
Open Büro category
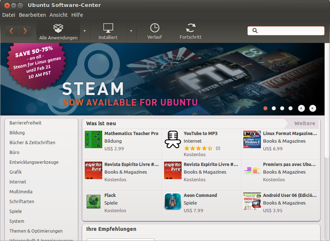[x=14, y=152]
